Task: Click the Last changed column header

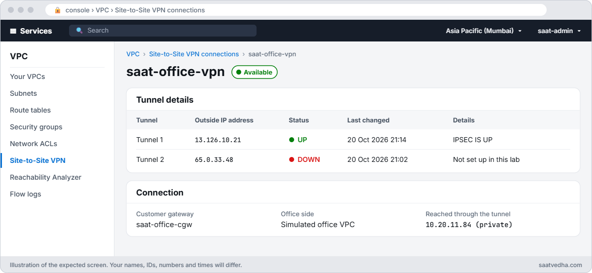Action: 369,120
